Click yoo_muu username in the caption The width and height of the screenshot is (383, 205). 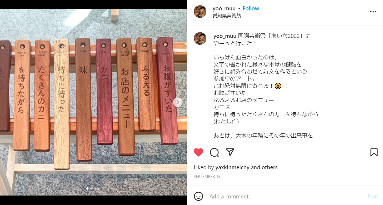225,36
